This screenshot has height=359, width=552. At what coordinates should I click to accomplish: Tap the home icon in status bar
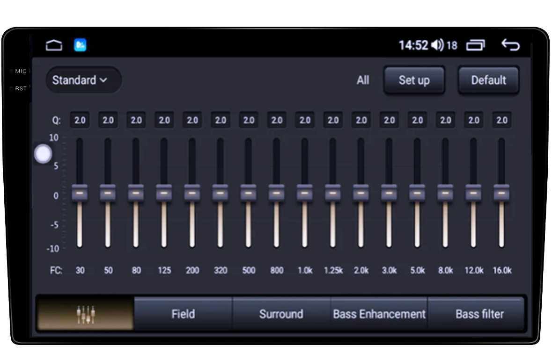[54, 45]
